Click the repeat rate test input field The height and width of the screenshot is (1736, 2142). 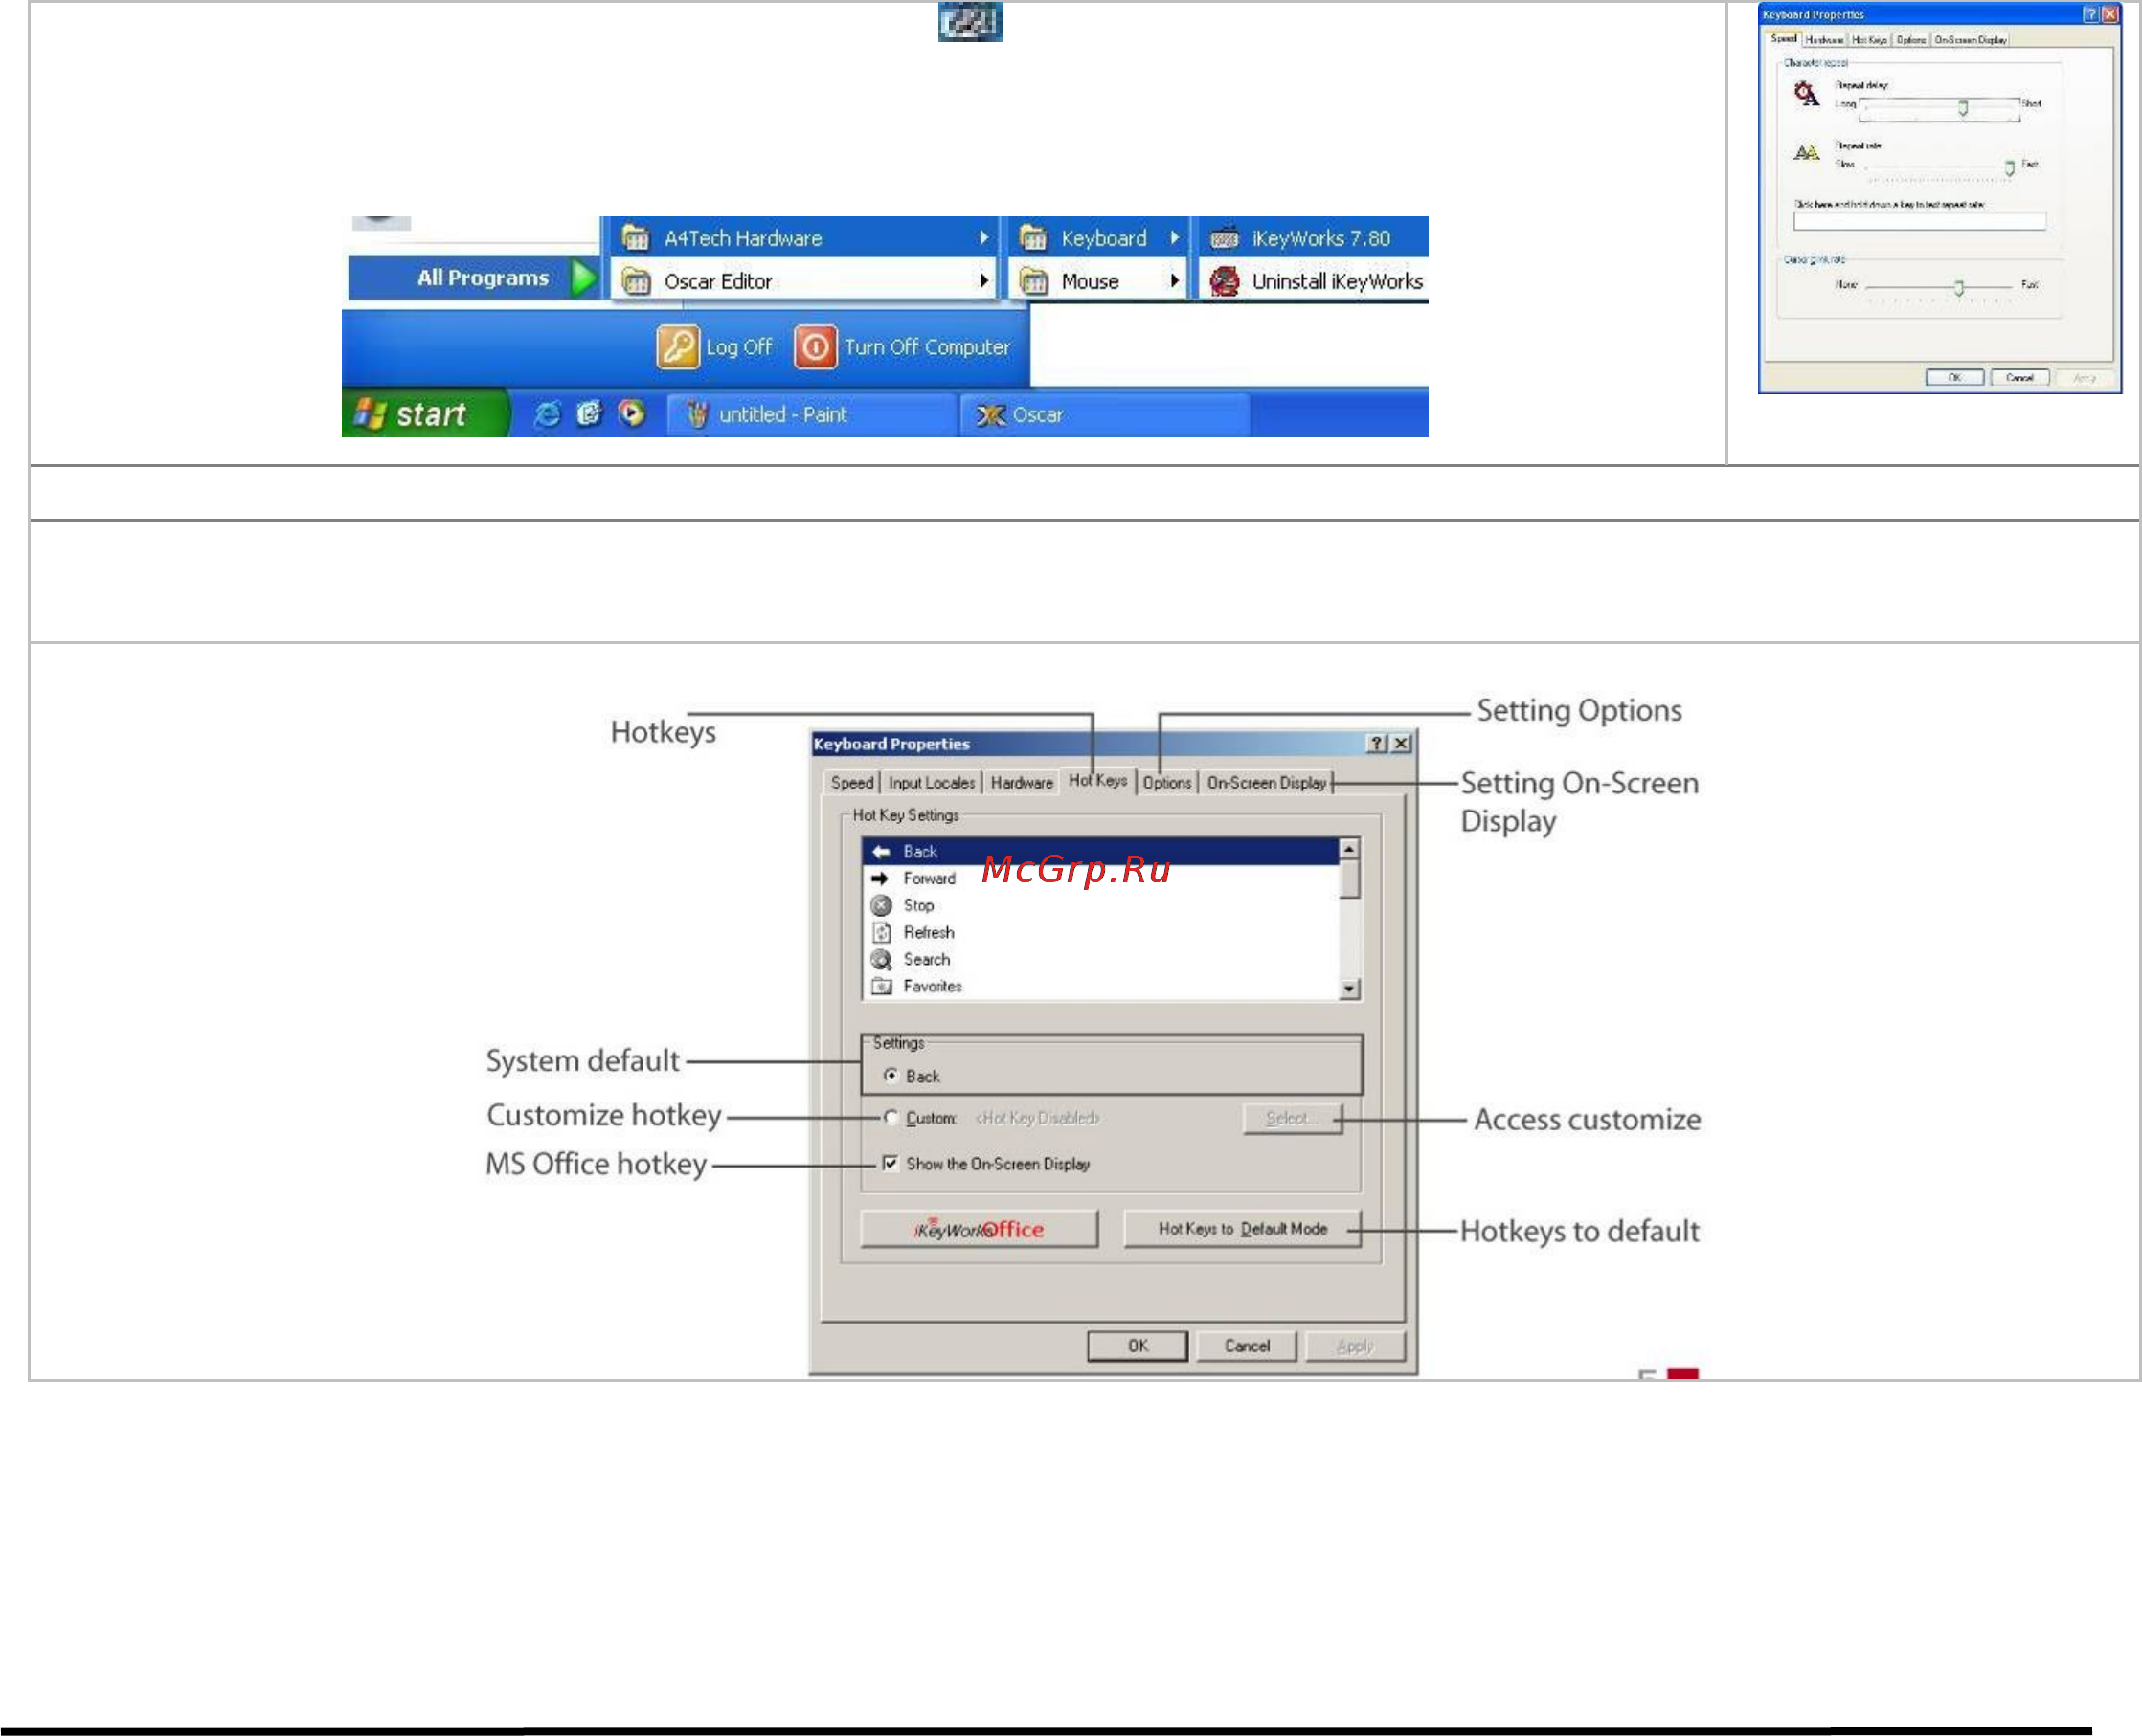click(x=1919, y=221)
